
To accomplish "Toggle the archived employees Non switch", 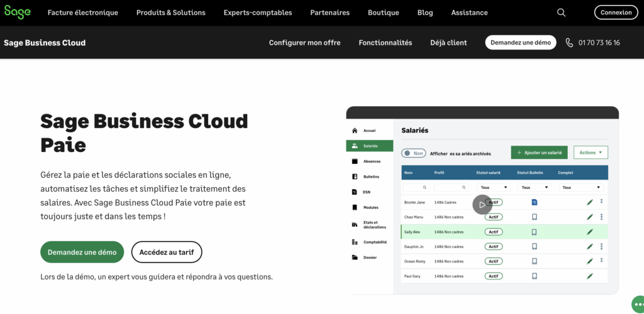I will pyautogui.click(x=414, y=153).
